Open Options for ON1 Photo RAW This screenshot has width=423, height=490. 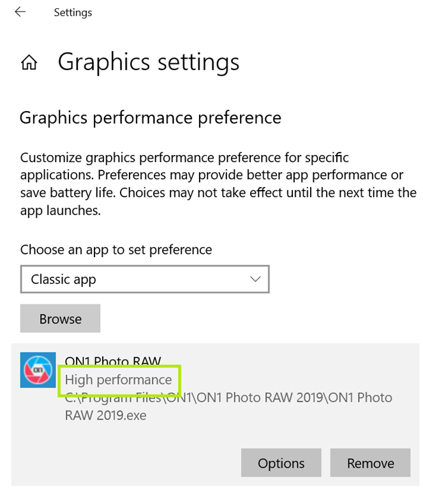281,463
